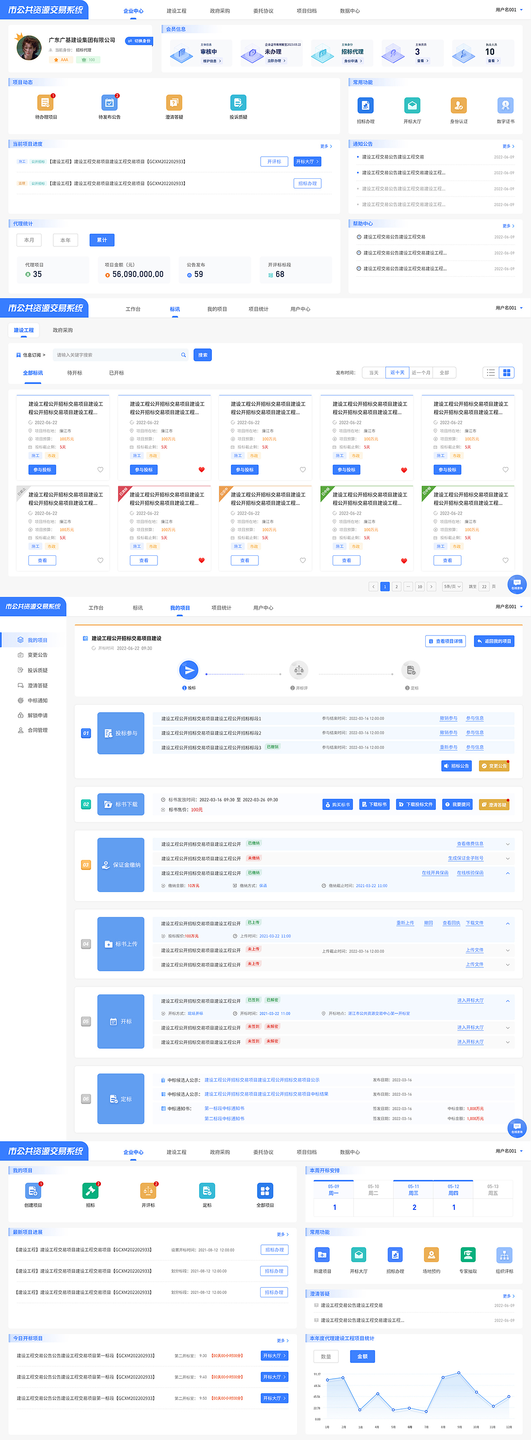
Task: Click the 查看项目详情 button
Action: (446, 641)
